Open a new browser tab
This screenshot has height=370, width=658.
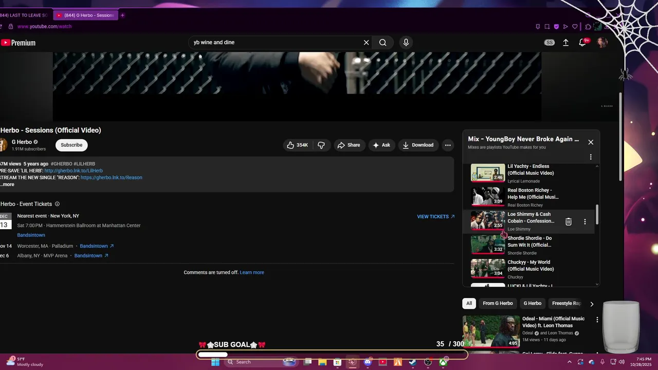[x=122, y=15]
